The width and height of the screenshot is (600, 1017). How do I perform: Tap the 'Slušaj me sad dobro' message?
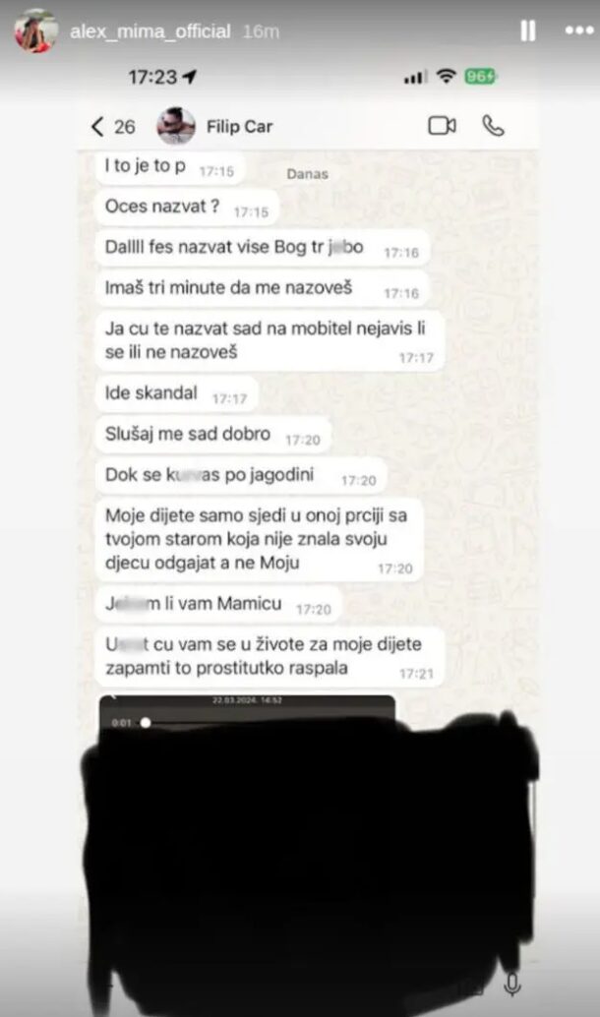(213, 435)
